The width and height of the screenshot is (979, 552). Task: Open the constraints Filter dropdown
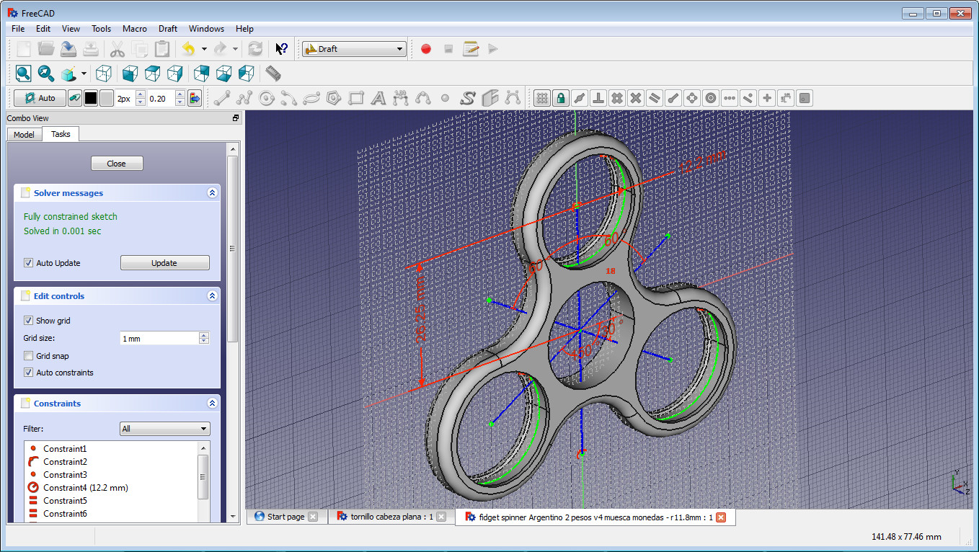[x=164, y=429]
